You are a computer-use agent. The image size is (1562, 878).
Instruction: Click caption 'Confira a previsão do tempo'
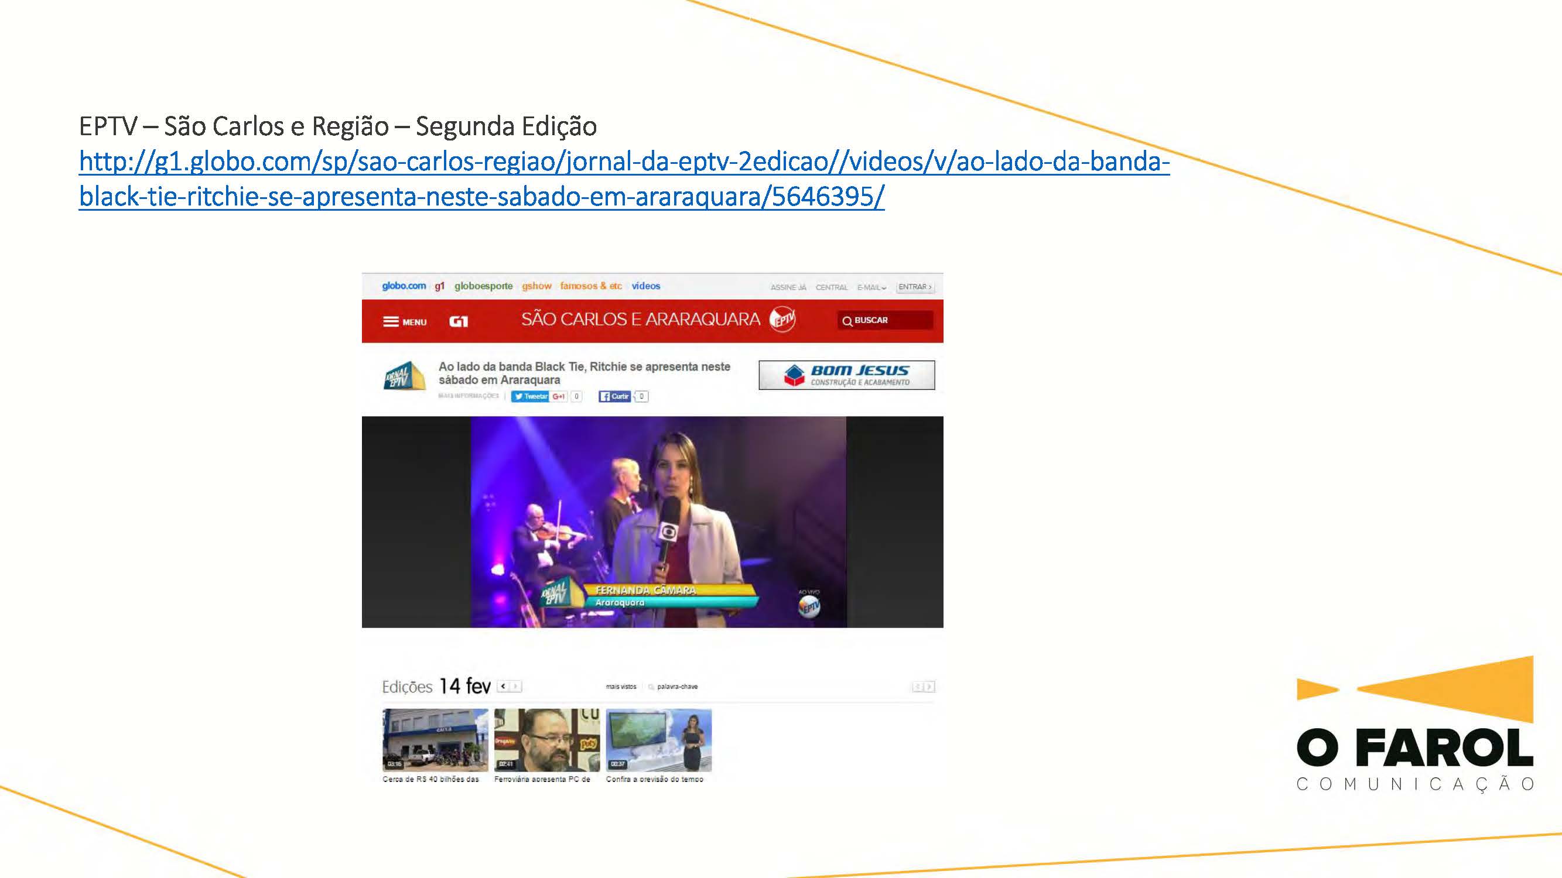coord(654,779)
